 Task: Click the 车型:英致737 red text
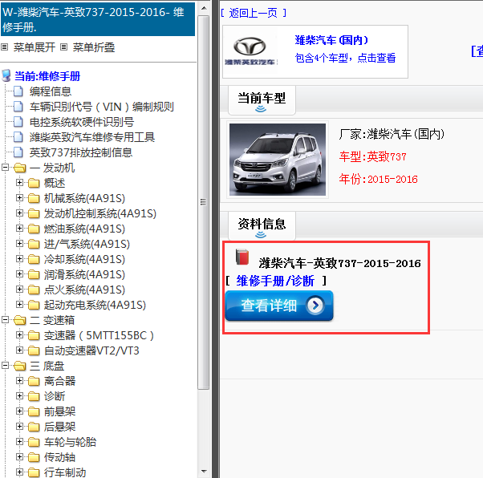373,156
